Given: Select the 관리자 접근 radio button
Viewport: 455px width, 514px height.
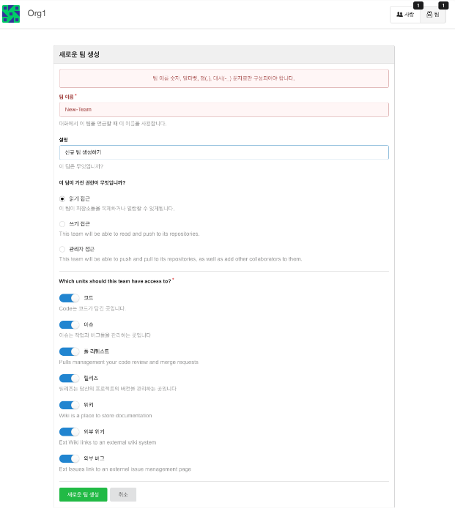Looking at the screenshot, I should tap(62, 250).
